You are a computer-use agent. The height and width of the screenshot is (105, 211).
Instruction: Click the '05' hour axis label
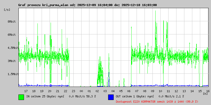(121, 91)
